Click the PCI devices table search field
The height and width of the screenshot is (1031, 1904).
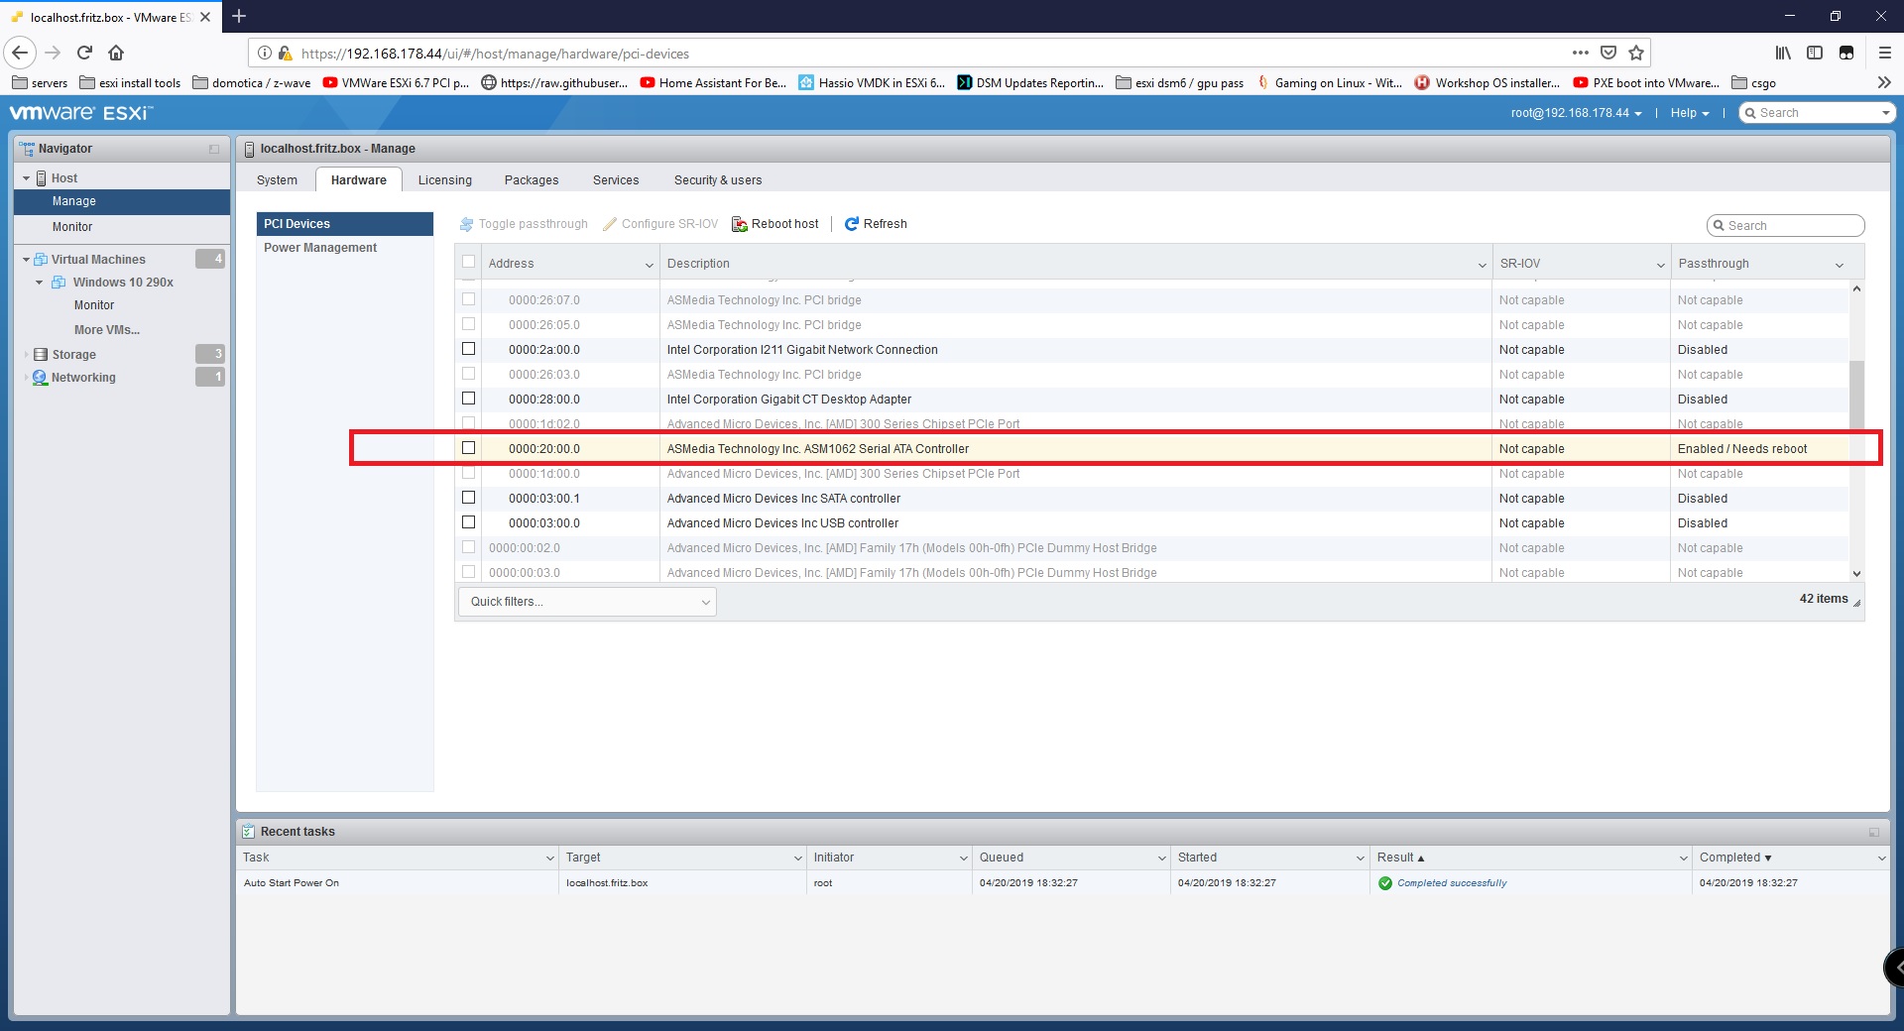[x=1785, y=226]
